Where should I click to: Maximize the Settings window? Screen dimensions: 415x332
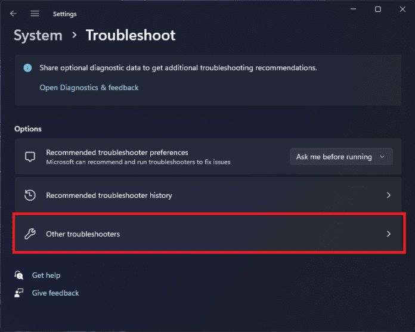click(377, 10)
